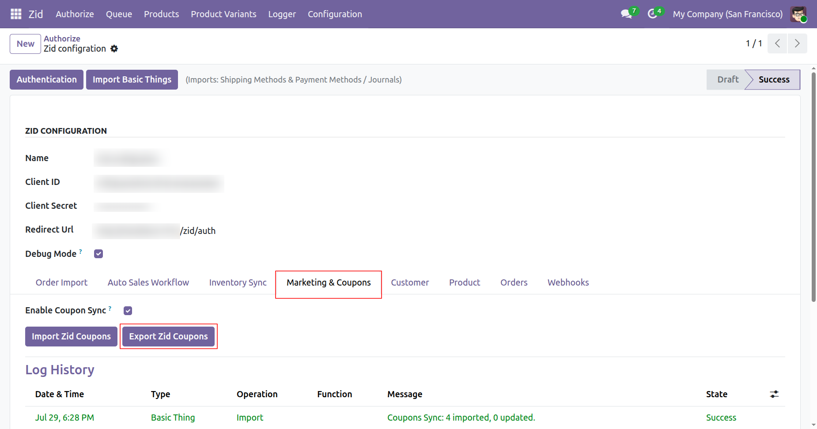Viewport: 817px width, 429px height.
Task: Open the user avatar menu
Action: pyautogui.click(x=798, y=14)
